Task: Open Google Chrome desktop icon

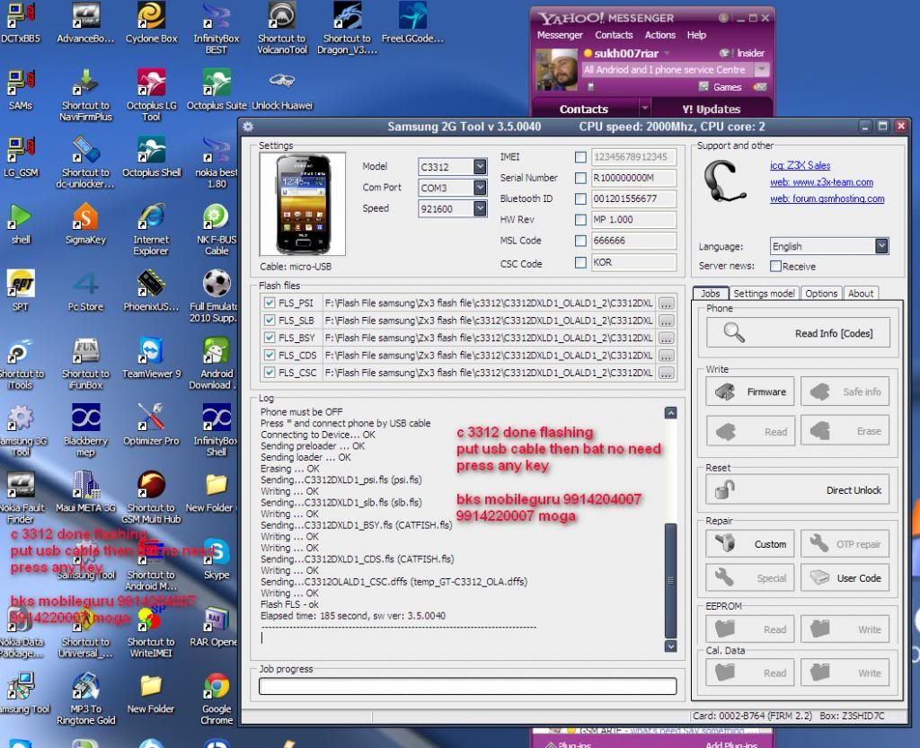Action: [x=217, y=699]
